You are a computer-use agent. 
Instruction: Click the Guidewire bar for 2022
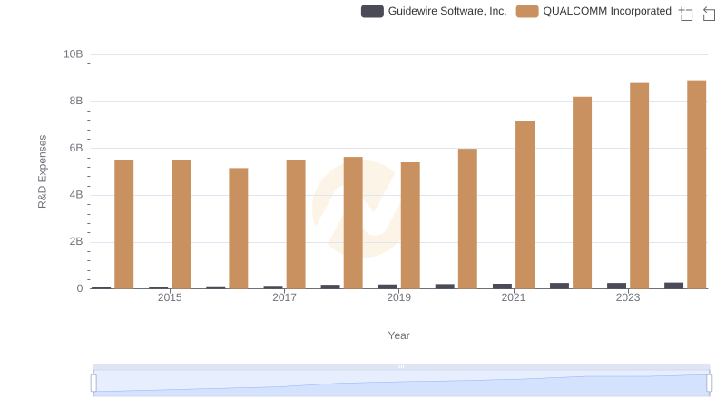click(560, 286)
